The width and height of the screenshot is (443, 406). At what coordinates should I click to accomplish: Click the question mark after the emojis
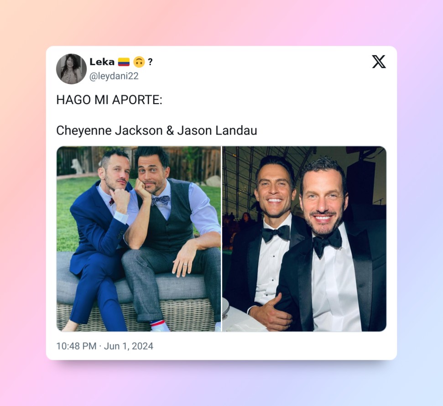[x=150, y=62]
